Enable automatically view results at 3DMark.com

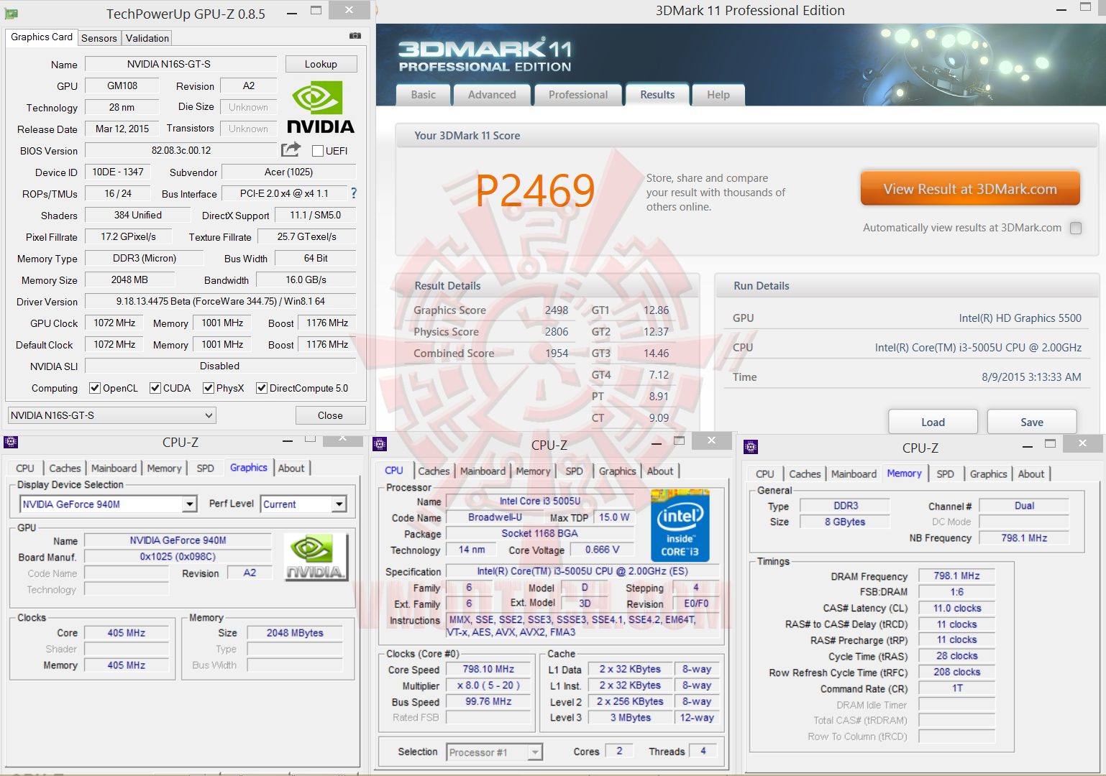click(x=1076, y=228)
